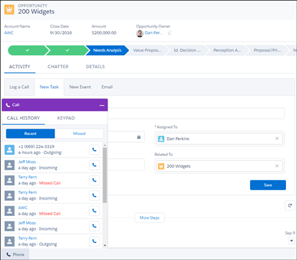Screen dimensions: 297x260
Task: Open the Chatter tab
Action: tap(58, 67)
